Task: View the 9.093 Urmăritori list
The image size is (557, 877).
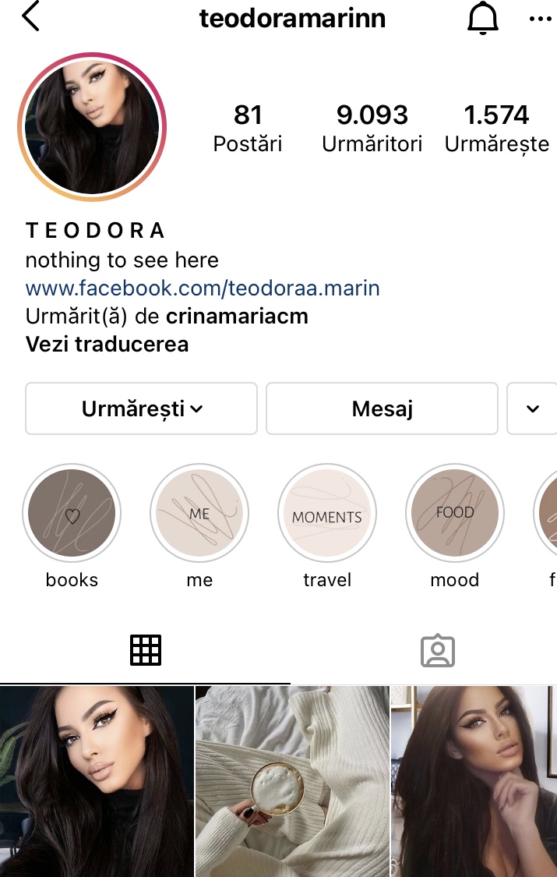Action: (372, 129)
